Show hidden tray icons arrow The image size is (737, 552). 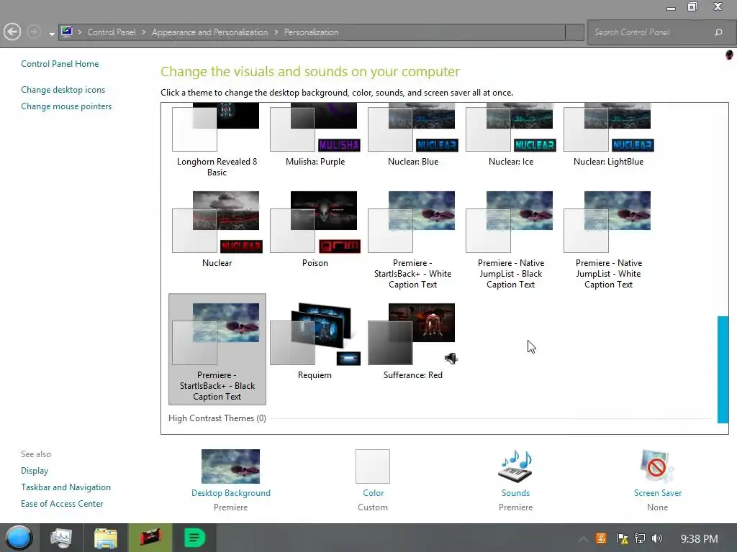tap(583, 539)
